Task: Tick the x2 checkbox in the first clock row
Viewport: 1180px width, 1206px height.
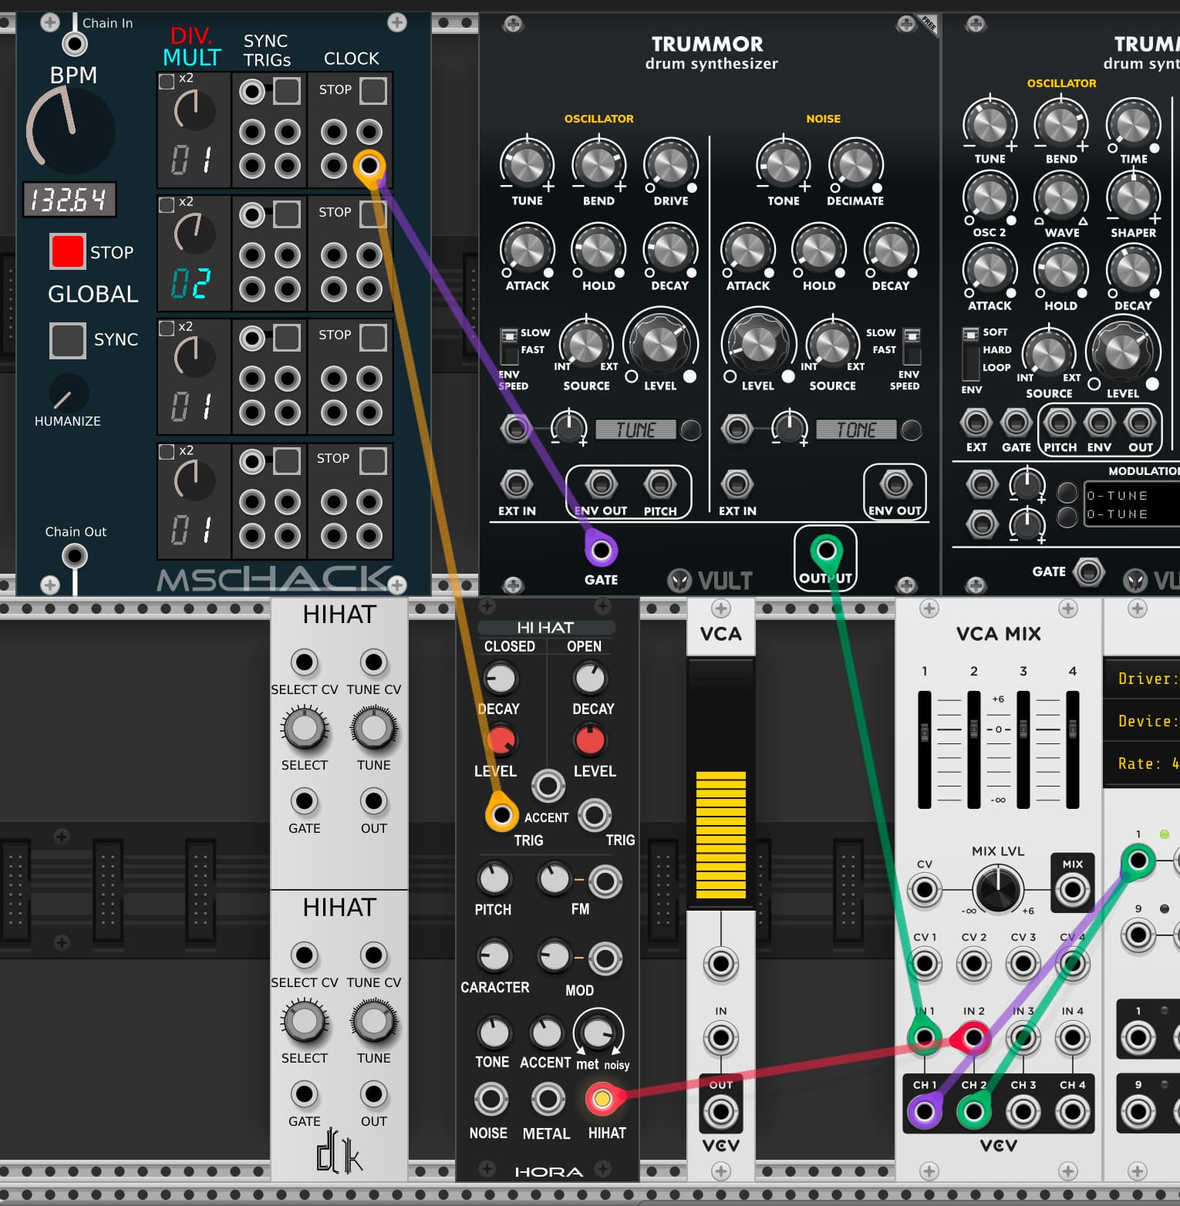Action: 167,81
